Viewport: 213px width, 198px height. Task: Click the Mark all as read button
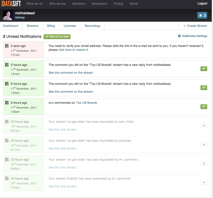point(57,37)
